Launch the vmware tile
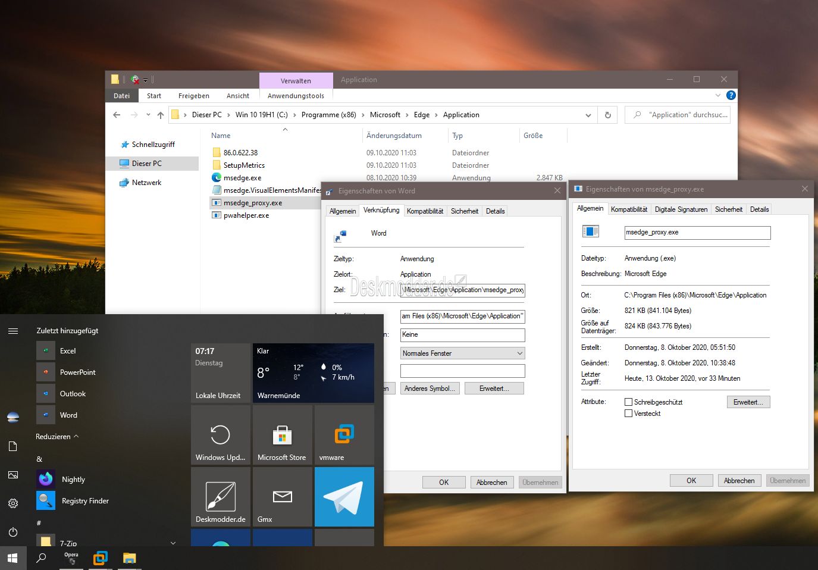This screenshot has height=570, width=818. 344,435
